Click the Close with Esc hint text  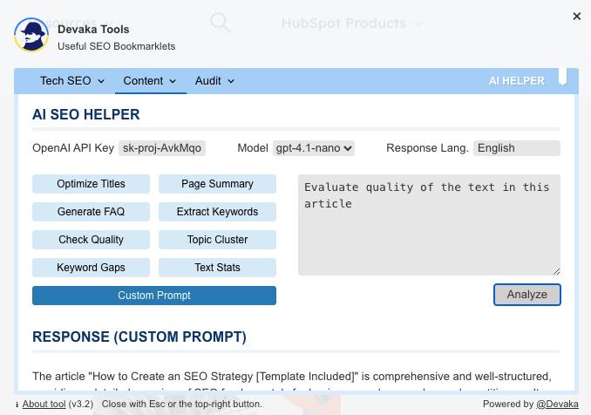tap(182, 404)
